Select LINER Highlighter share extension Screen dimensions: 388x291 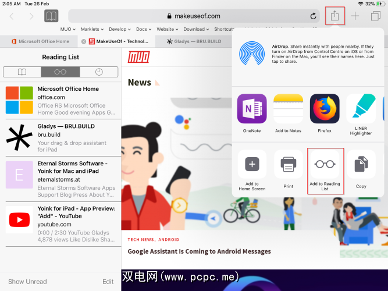pyautogui.click(x=361, y=115)
